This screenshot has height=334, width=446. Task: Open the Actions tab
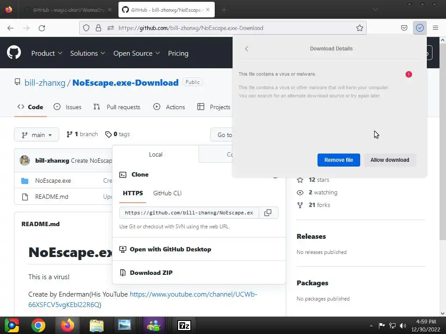pos(169,107)
